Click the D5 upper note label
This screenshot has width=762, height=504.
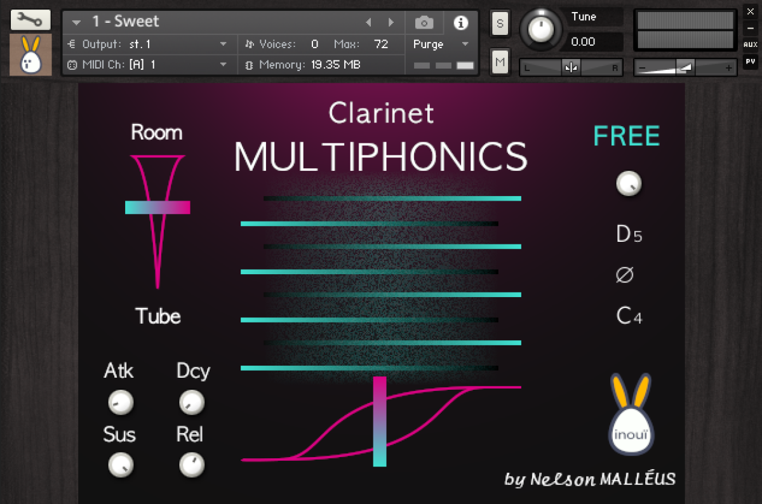pos(629,234)
